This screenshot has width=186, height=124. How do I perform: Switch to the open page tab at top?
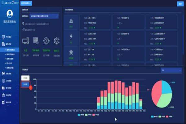26,3
